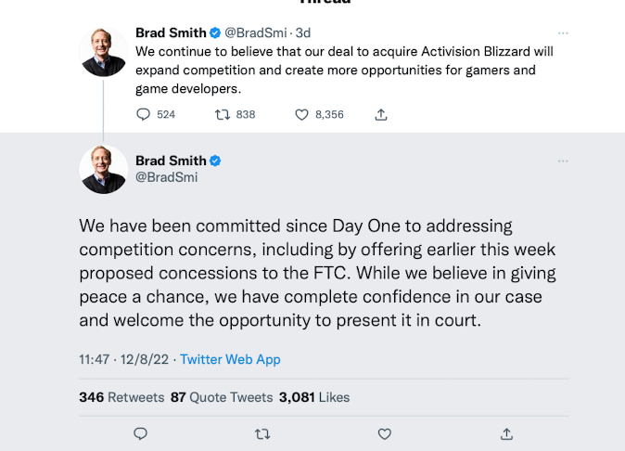625x451 pixels.
Task: Open Brad Smith's avatar in main tweet
Action: click(104, 170)
